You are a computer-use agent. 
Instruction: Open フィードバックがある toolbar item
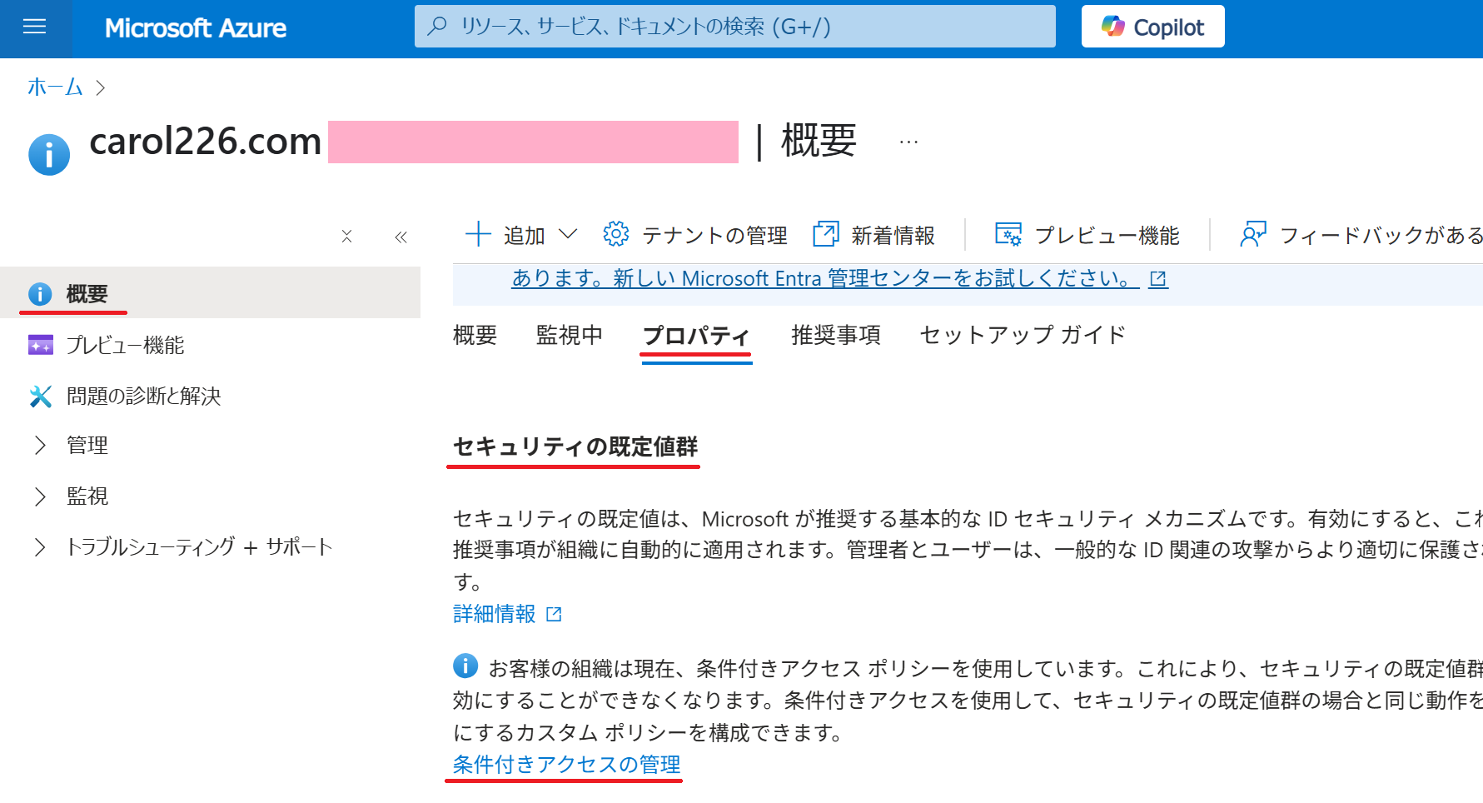pyautogui.click(x=1361, y=236)
